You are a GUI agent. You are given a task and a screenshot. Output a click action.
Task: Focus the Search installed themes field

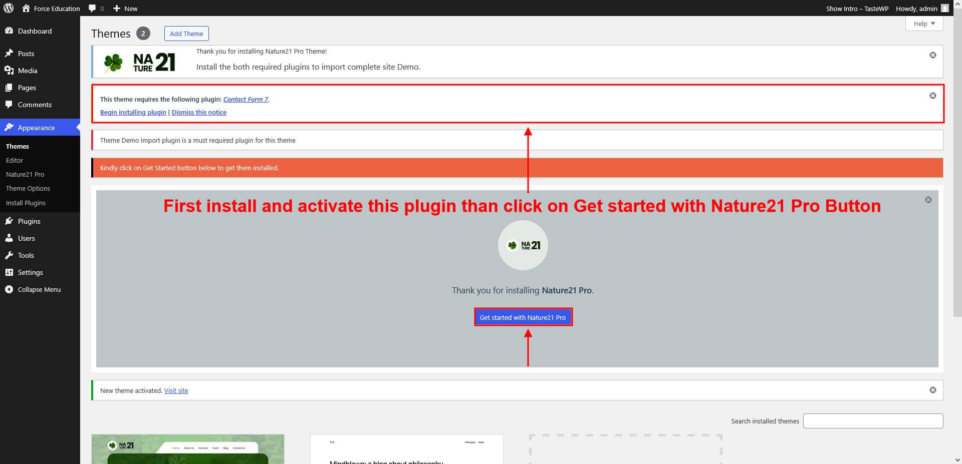(x=872, y=421)
